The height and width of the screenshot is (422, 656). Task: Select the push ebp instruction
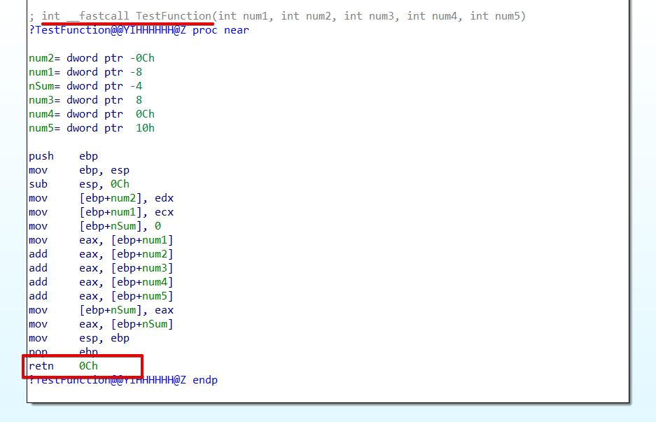(63, 155)
